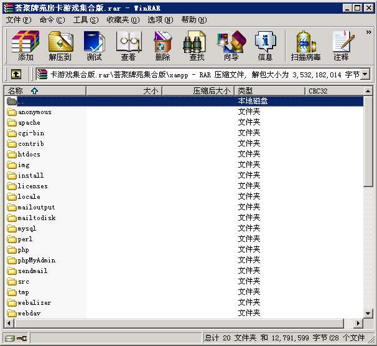Select the mysql folder icon
The width and height of the screenshot is (377, 346).
12,229
